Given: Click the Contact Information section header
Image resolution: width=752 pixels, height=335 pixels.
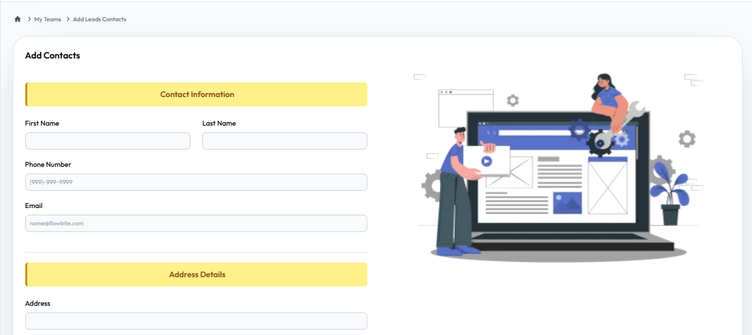Looking at the screenshot, I should [x=196, y=94].
